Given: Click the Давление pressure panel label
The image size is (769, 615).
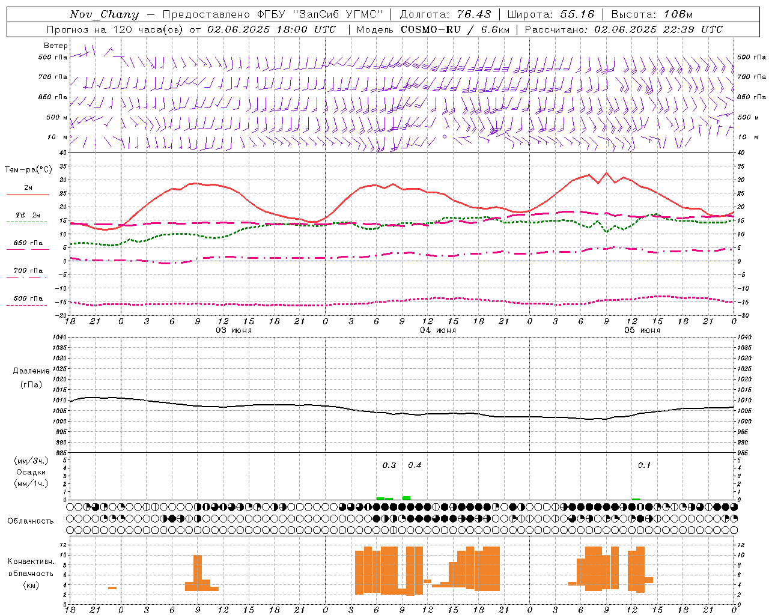Looking at the screenshot, I should (x=31, y=371).
